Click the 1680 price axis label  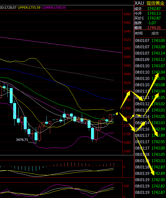click(x=127, y=143)
